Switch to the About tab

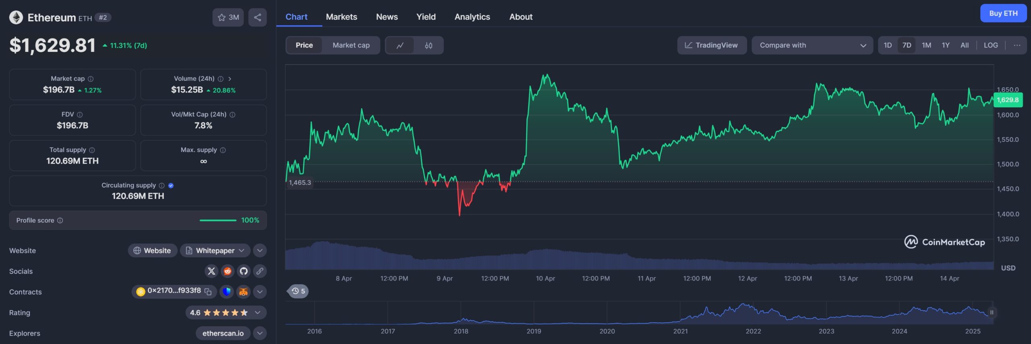[x=521, y=17]
